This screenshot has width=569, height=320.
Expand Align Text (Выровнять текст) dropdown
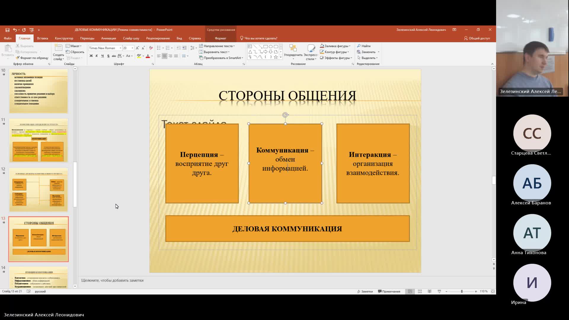(214, 52)
